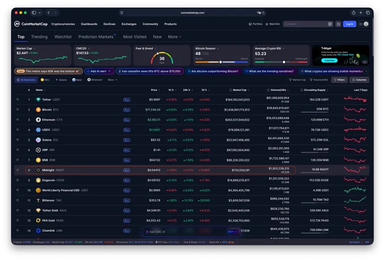Viewport: 385px width, 260px height.
Task: Click the Altcoin Season slider bar
Action: [x=221, y=62]
